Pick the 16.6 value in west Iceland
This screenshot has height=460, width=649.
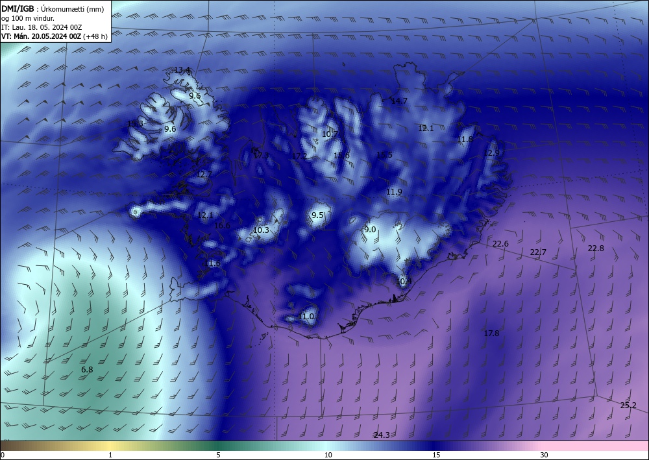click(222, 225)
